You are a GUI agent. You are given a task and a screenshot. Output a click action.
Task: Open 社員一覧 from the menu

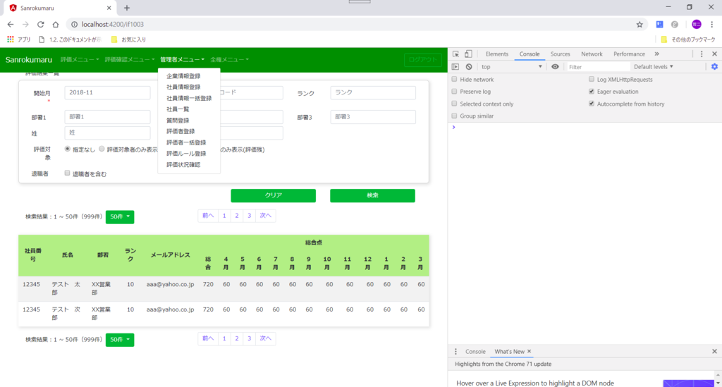[178, 109]
